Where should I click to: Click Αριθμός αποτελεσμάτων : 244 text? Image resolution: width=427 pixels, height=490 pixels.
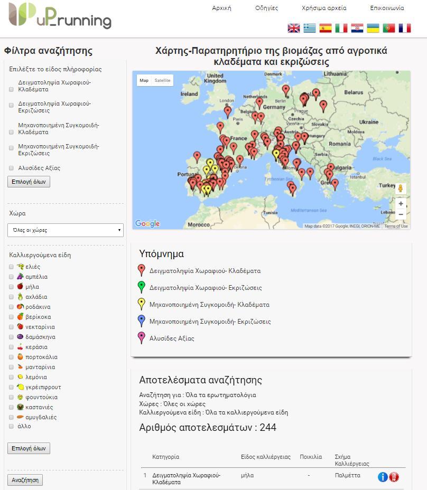coord(207,427)
